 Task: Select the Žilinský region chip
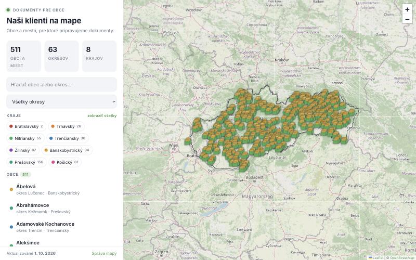[23, 150]
